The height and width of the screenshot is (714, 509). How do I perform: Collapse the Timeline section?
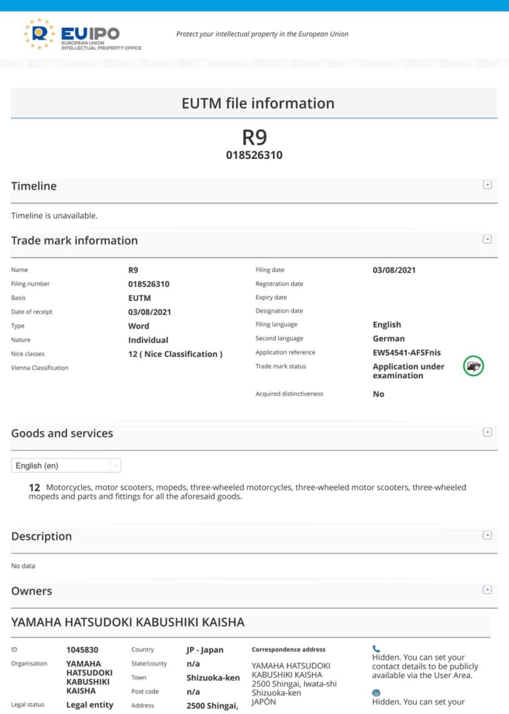point(487,185)
